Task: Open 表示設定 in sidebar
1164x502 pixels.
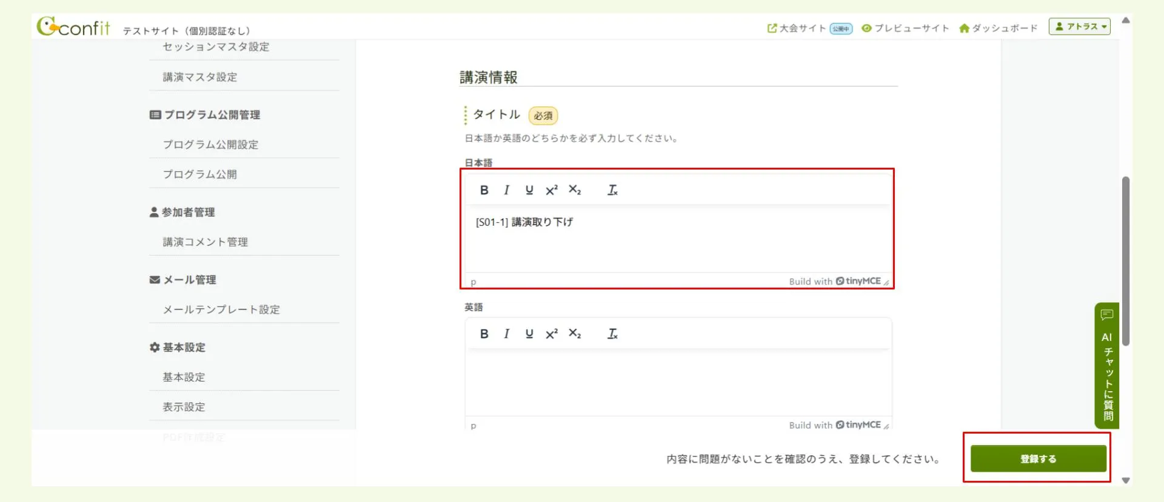Action: [x=184, y=407]
